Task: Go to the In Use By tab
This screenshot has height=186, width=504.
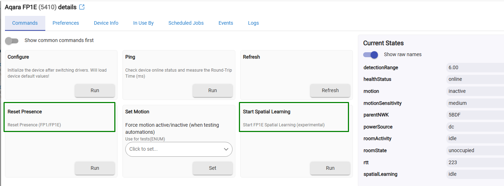Action: click(143, 23)
